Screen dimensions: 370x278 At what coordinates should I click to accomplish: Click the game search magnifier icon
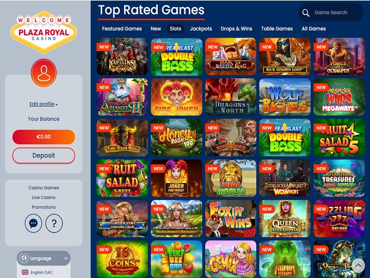coord(306,13)
